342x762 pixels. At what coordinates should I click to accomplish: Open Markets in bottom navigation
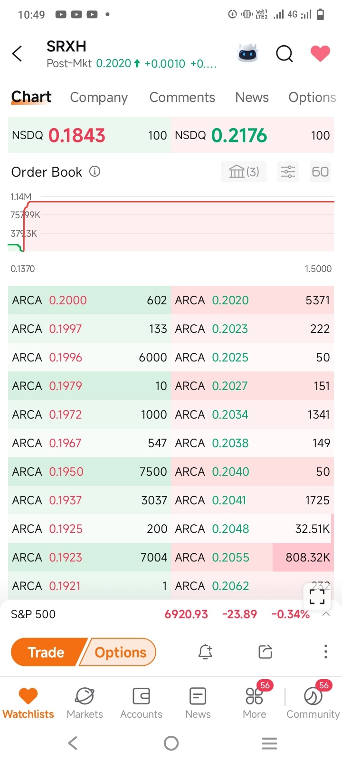pyautogui.click(x=85, y=703)
